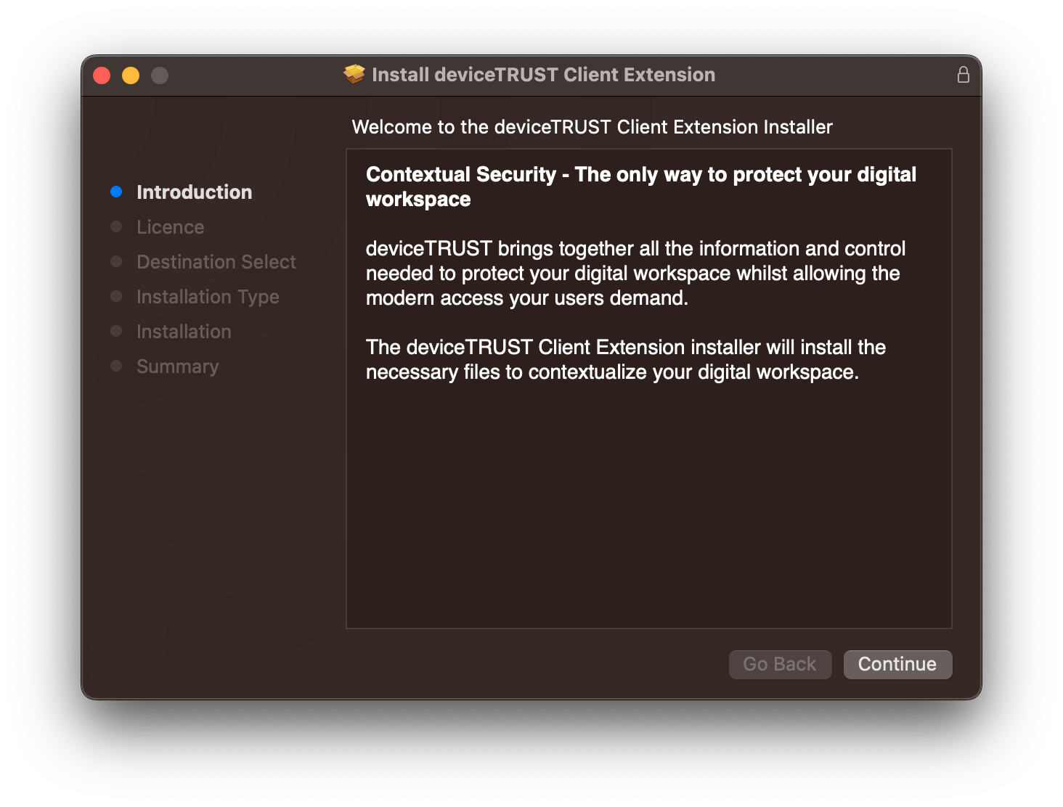Click the installer window title text
The image size is (1063, 807).
(544, 74)
